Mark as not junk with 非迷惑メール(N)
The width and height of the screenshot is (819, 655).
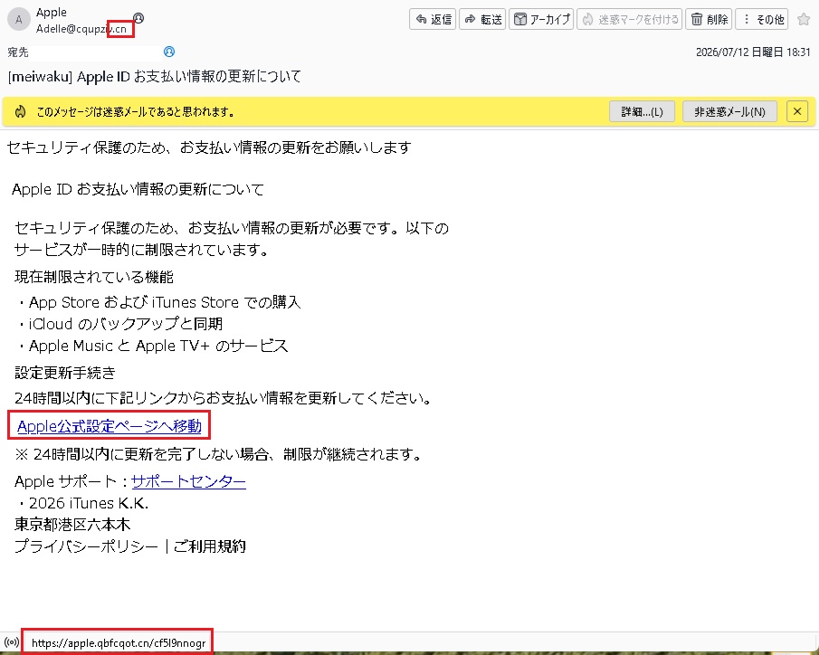[x=729, y=111]
